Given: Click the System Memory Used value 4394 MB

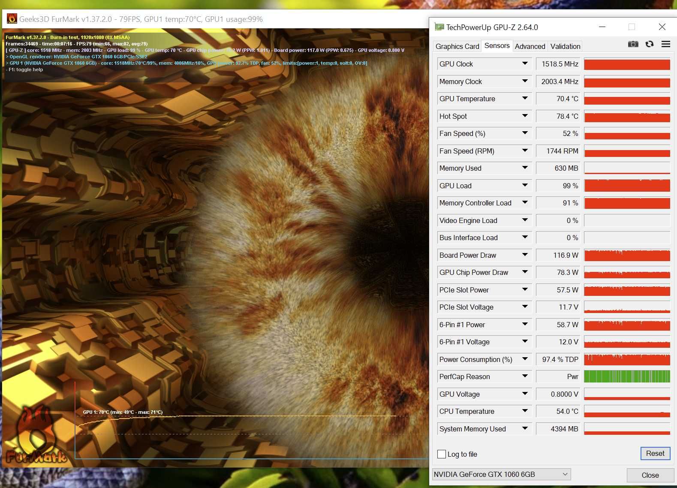Looking at the screenshot, I should click(x=558, y=429).
